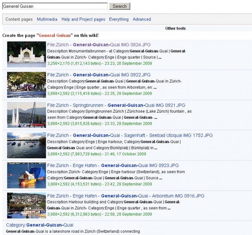Open the Springbrunnen fountain thumbnail
This screenshot has width=252, height=235.
point(26,115)
